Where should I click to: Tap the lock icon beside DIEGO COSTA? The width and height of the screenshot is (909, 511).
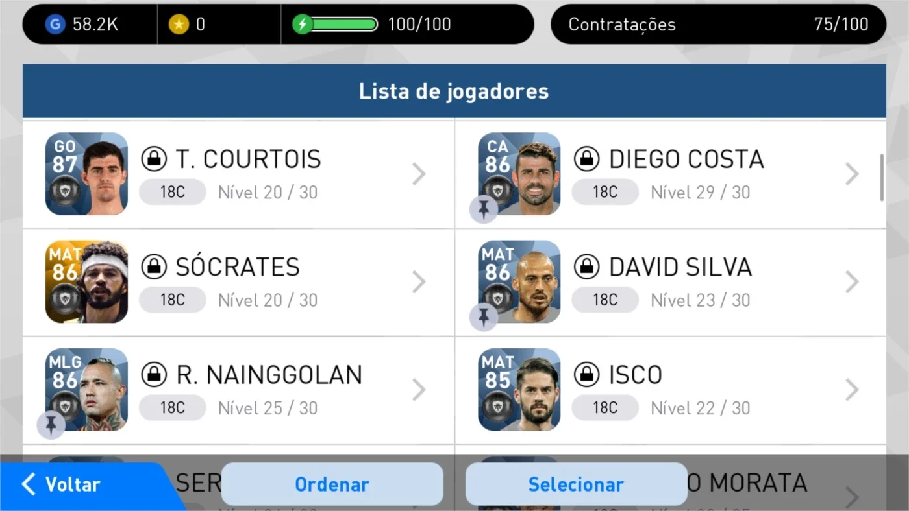(x=587, y=159)
